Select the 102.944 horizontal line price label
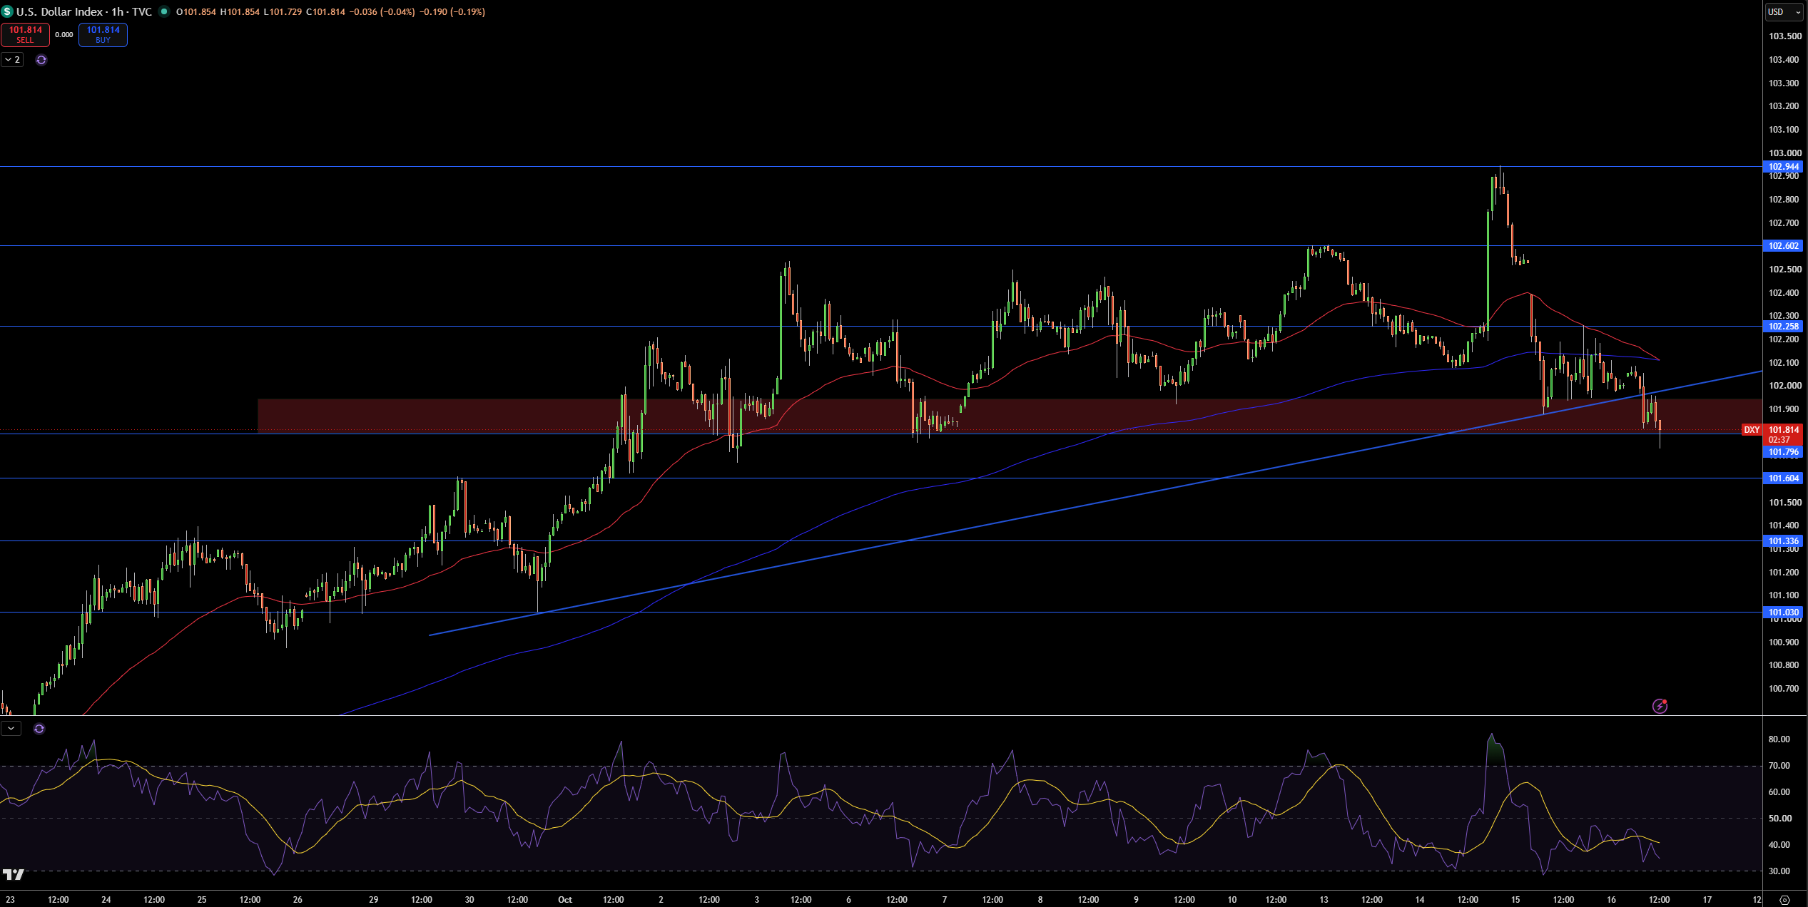Image resolution: width=1808 pixels, height=907 pixels. point(1784,167)
